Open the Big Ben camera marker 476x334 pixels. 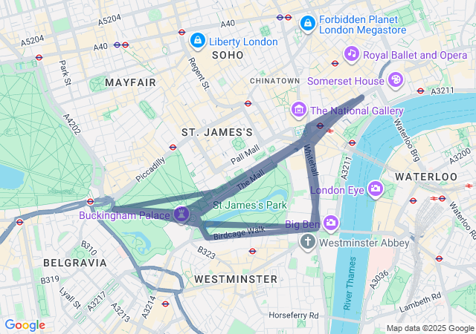331,223
